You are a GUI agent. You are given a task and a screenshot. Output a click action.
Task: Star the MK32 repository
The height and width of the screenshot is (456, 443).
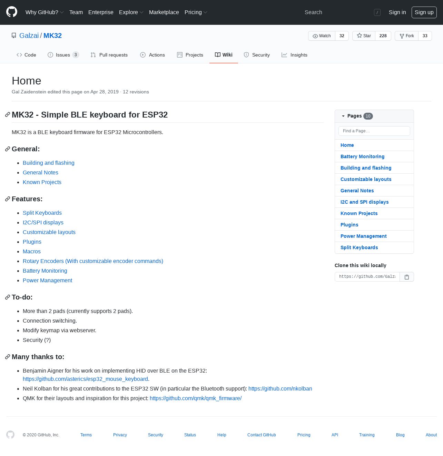tap(364, 36)
